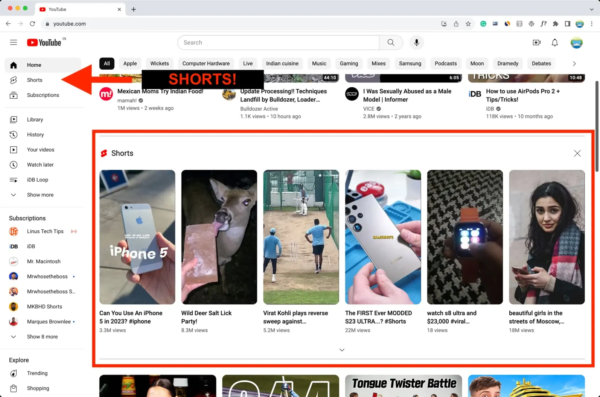
Task: Open Virat Kohli reverse sweep Short
Action: pos(301,237)
